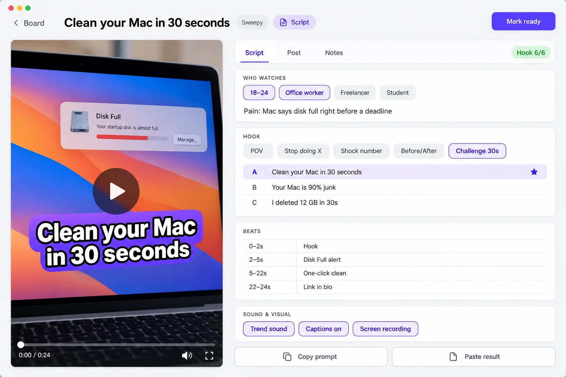Click the back chevron next to Board
This screenshot has height=377, width=566.
tap(16, 23)
